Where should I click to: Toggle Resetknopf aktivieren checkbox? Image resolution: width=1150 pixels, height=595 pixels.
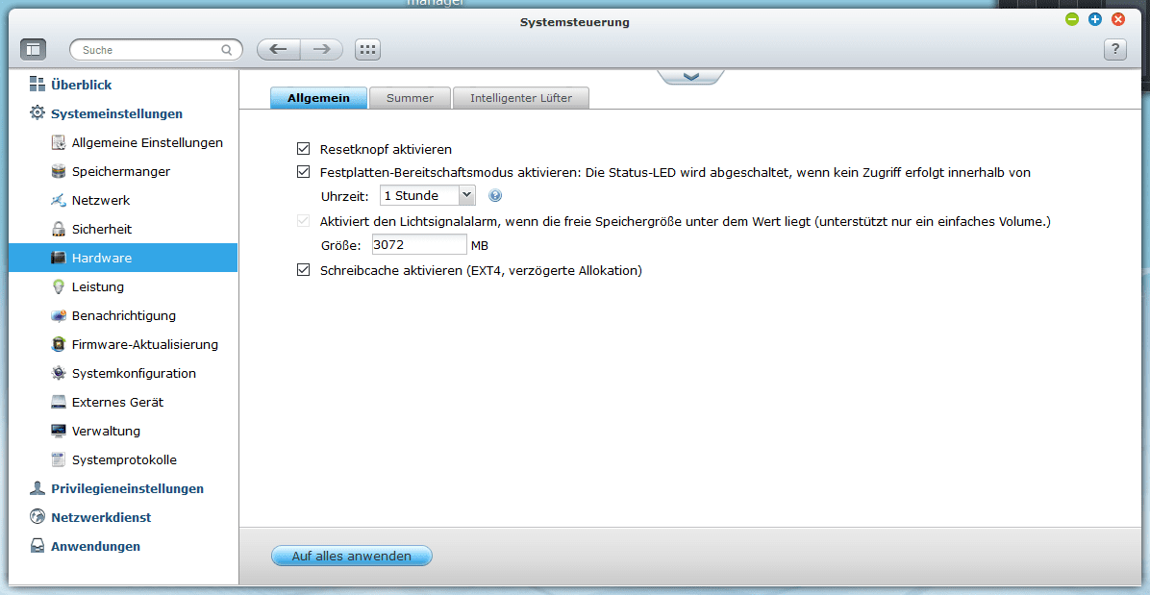coord(304,149)
